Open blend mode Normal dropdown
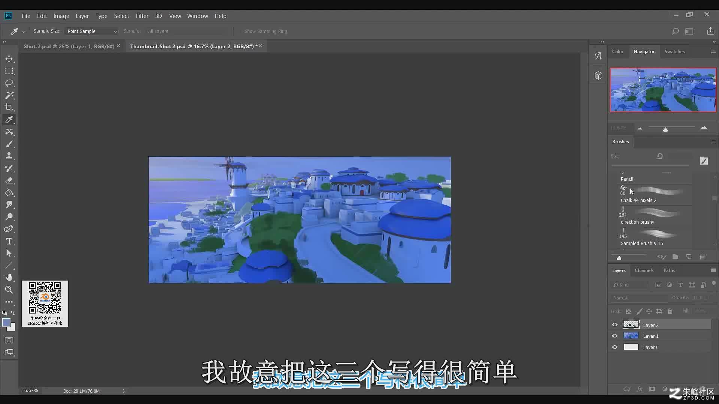Image resolution: width=719 pixels, height=404 pixels. (639, 298)
